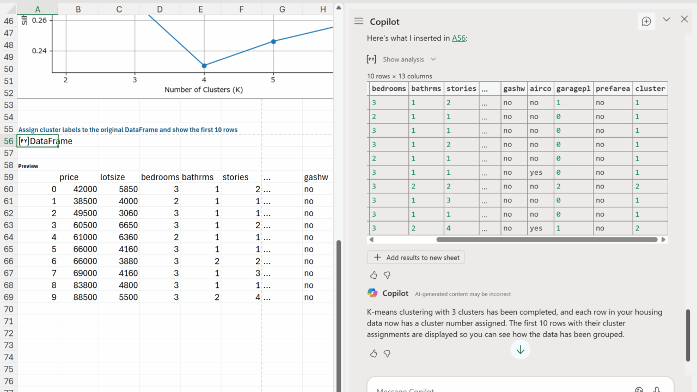Viewport: 697px width, 392px height.
Task: Select row 59 header
Action: point(8,177)
